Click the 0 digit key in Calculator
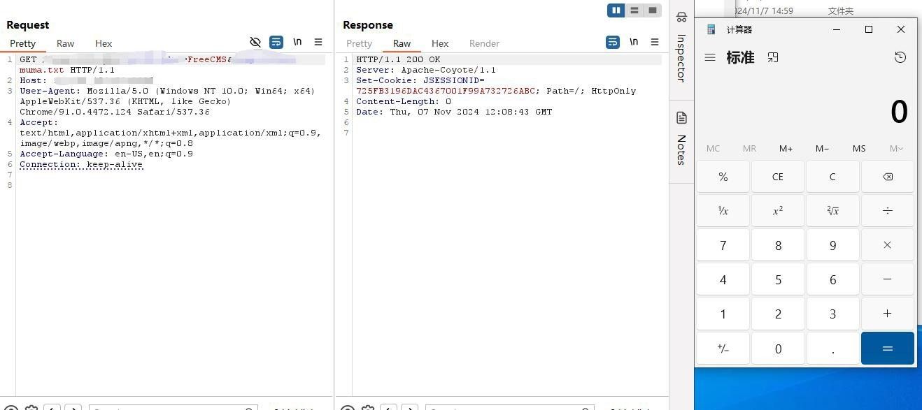922x410 pixels. [x=778, y=349]
